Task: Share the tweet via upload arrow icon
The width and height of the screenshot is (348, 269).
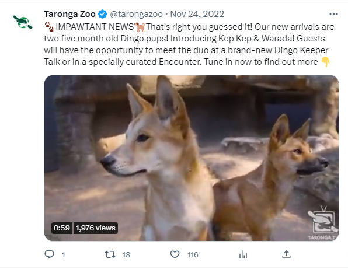Action: click(286, 254)
